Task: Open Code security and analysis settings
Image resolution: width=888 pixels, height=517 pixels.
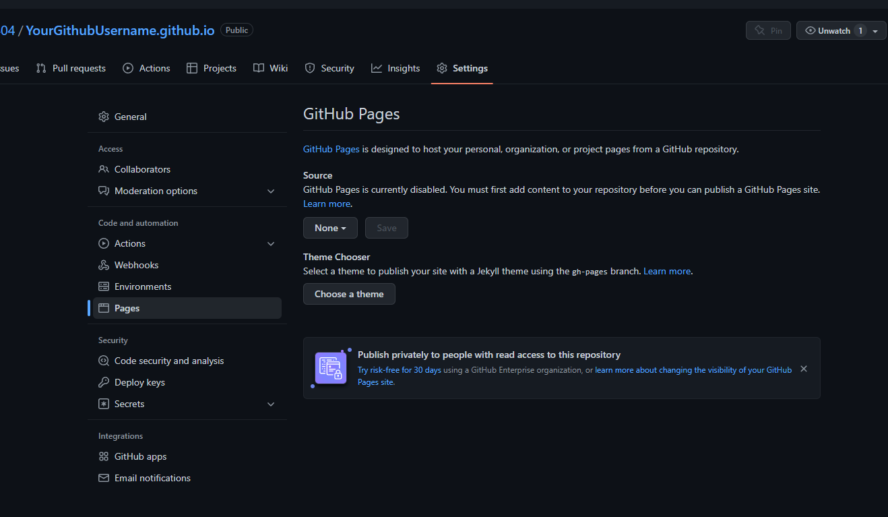Action: (x=187, y=361)
